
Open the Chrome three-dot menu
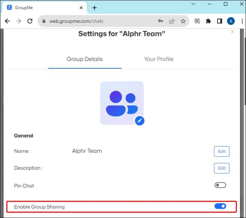point(242,21)
